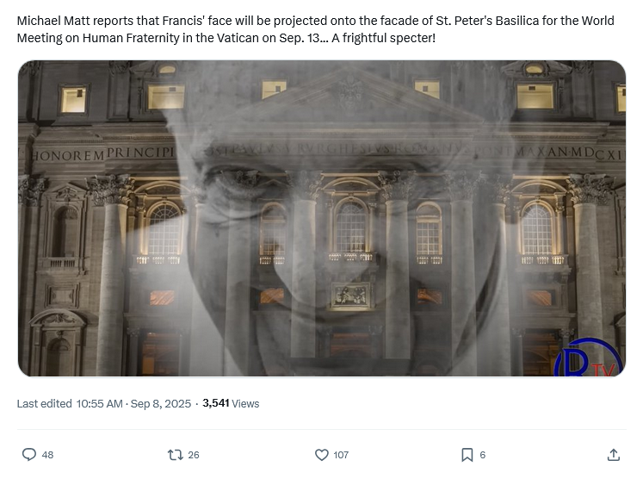The height and width of the screenshot is (479, 643).
Task: Like the post with the heart icon
Action: [322, 454]
